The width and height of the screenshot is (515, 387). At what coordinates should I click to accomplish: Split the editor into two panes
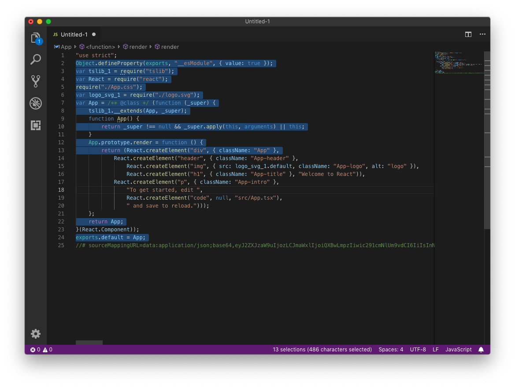tap(468, 34)
